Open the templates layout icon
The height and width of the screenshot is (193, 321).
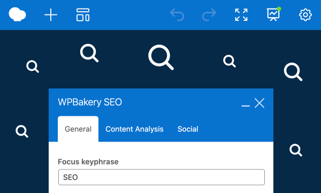coord(83,15)
